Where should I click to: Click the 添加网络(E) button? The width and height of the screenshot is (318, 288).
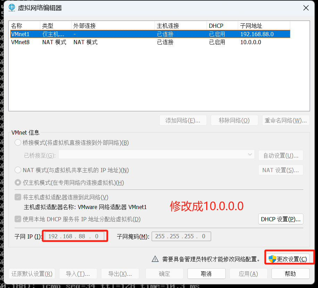(x=183, y=120)
